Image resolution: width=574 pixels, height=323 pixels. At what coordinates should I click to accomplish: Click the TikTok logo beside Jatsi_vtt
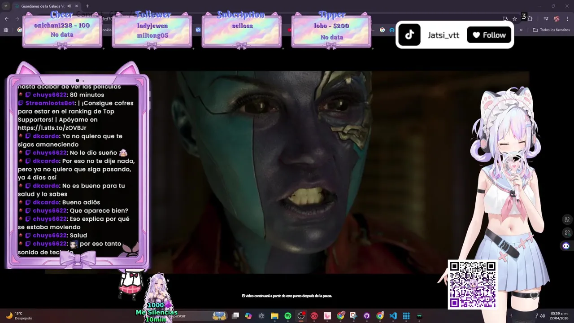(x=409, y=35)
